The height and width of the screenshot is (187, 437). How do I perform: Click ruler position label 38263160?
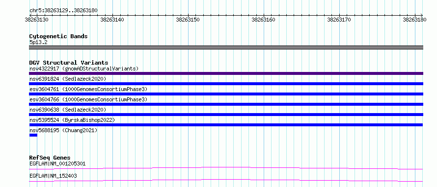click(263, 20)
